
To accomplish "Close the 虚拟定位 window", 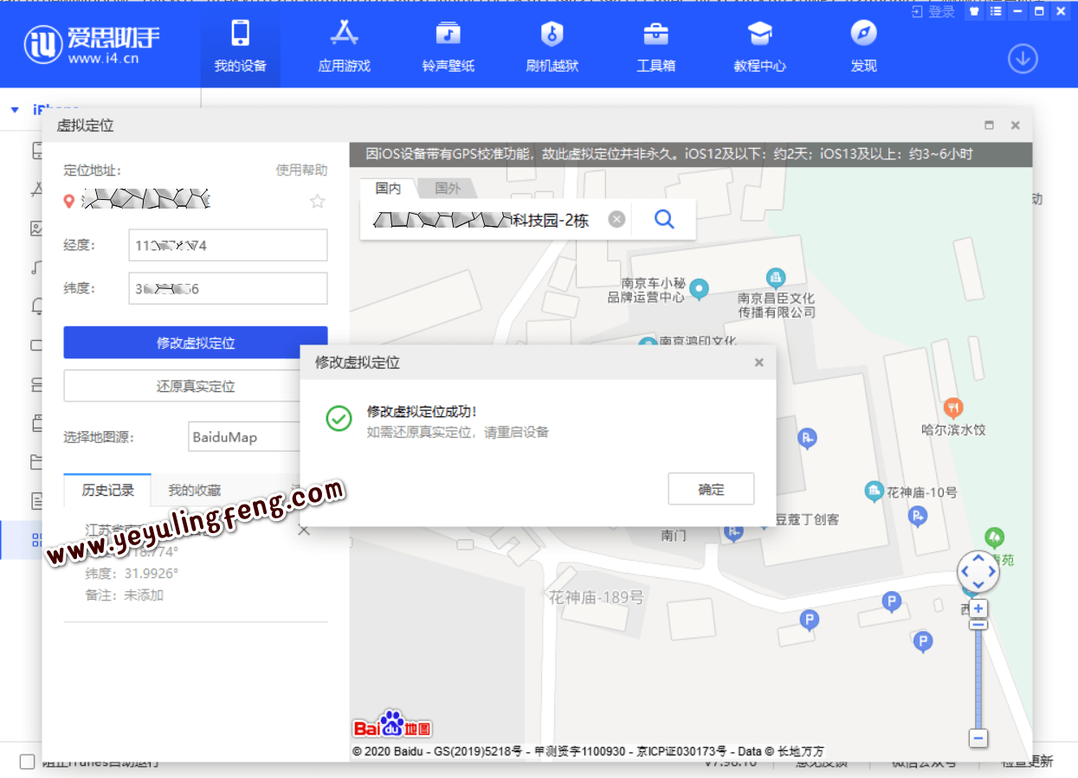I will 1016,125.
